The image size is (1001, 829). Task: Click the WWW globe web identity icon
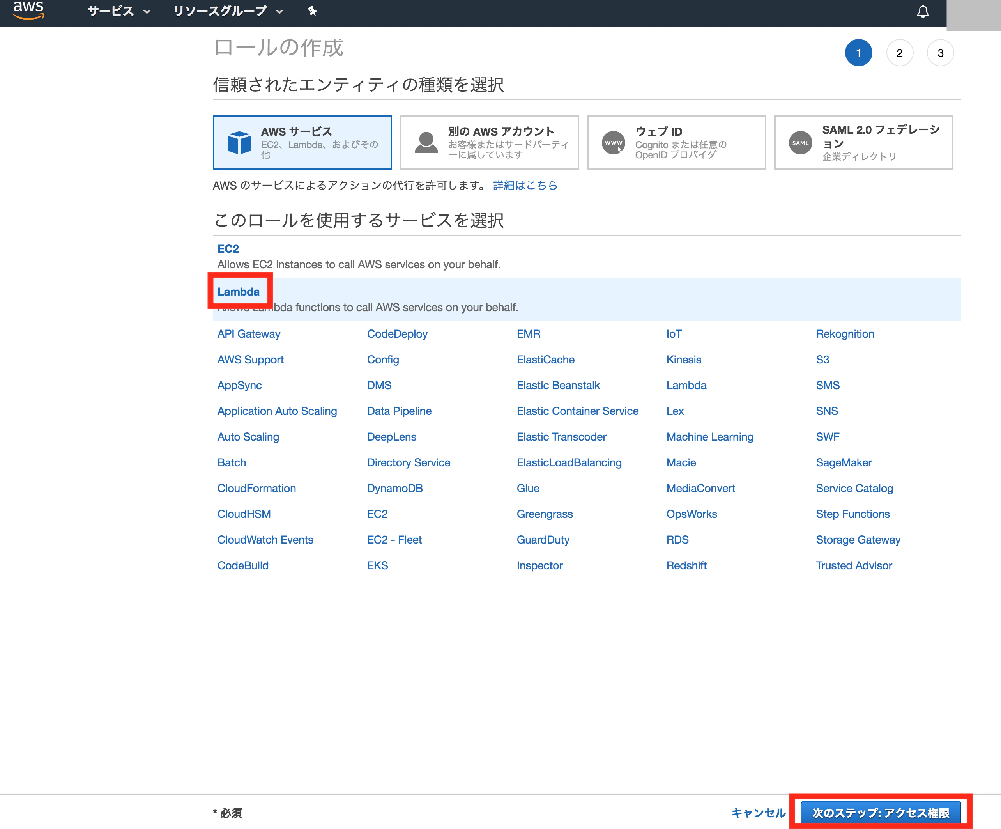614,143
